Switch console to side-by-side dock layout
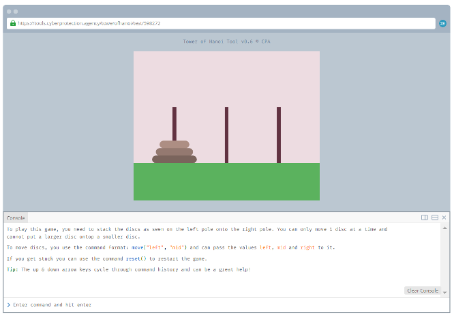454x315 pixels. pos(425,217)
